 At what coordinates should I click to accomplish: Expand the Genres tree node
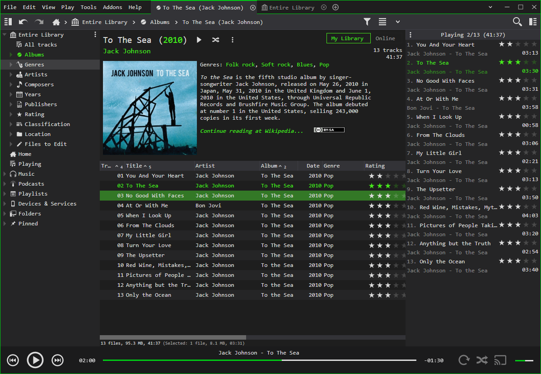[11, 65]
